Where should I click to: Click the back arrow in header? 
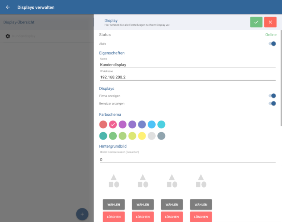click(8, 7)
